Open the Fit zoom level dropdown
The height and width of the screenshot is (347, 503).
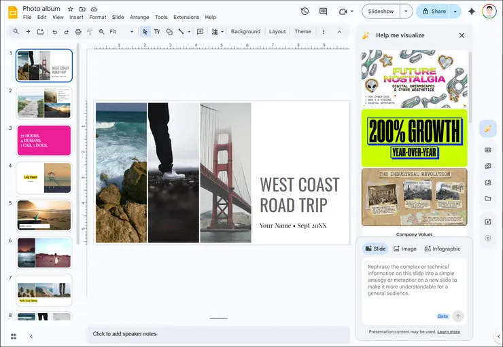[x=122, y=32]
